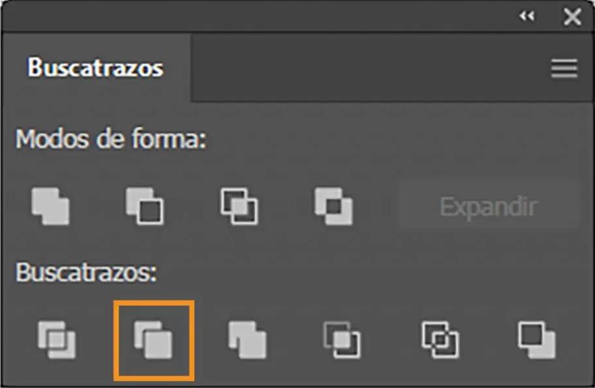Screen dimensions: 595x388
Task: Click the 'Buscatrazos:' section label
Action: click(85, 272)
